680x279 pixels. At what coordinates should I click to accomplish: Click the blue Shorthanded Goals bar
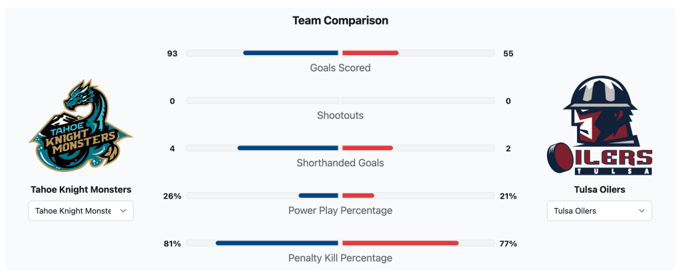(288, 148)
